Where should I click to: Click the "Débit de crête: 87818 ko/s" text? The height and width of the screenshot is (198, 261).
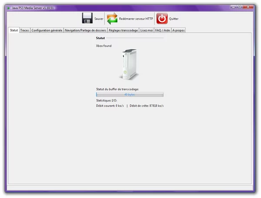[147, 106]
